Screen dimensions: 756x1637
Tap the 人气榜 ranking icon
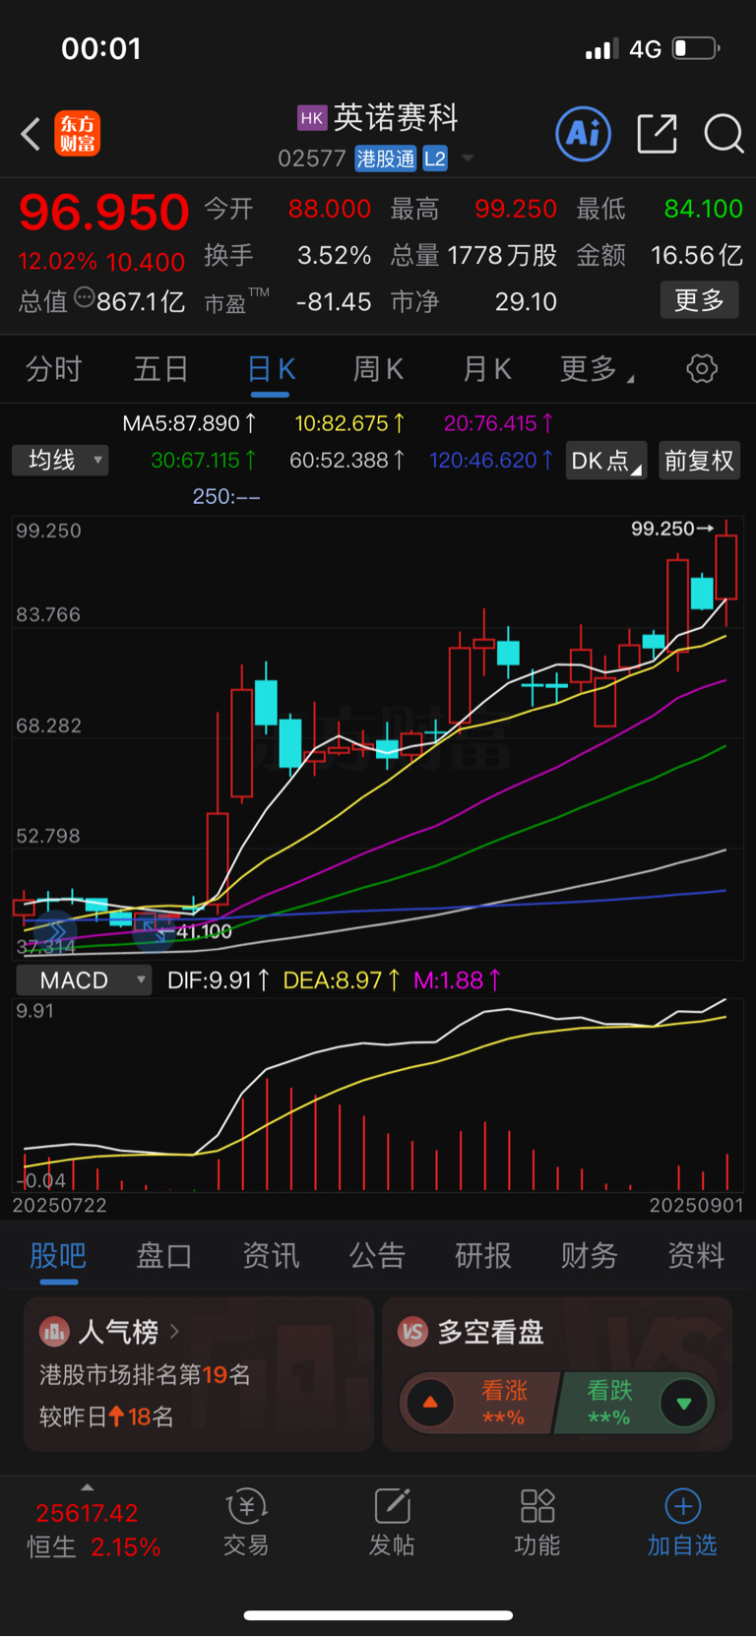(x=54, y=1332)
